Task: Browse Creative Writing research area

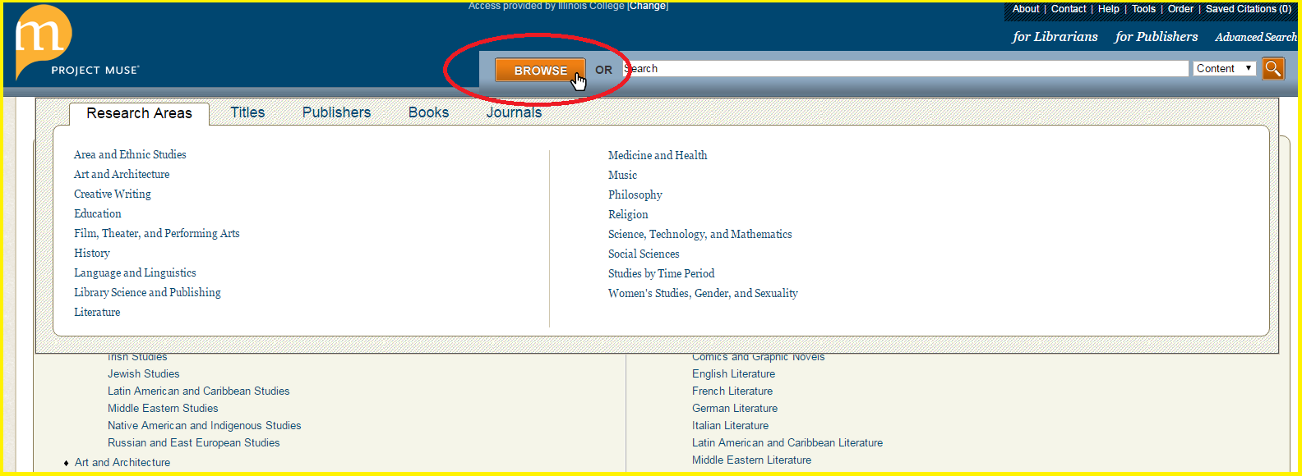Action: point(113,194)
